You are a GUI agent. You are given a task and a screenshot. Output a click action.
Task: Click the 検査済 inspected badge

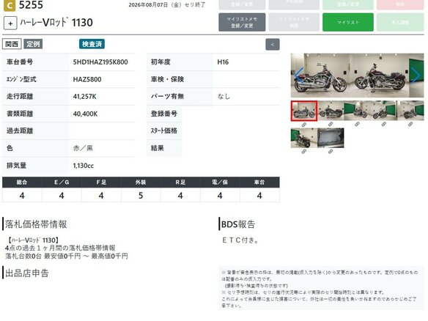92,44
